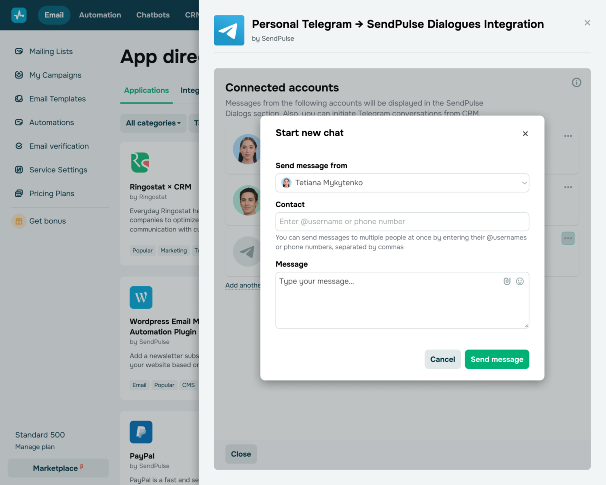Open the Email Templates menu item
The image size is (606, 485).
(x=57, y=99)
